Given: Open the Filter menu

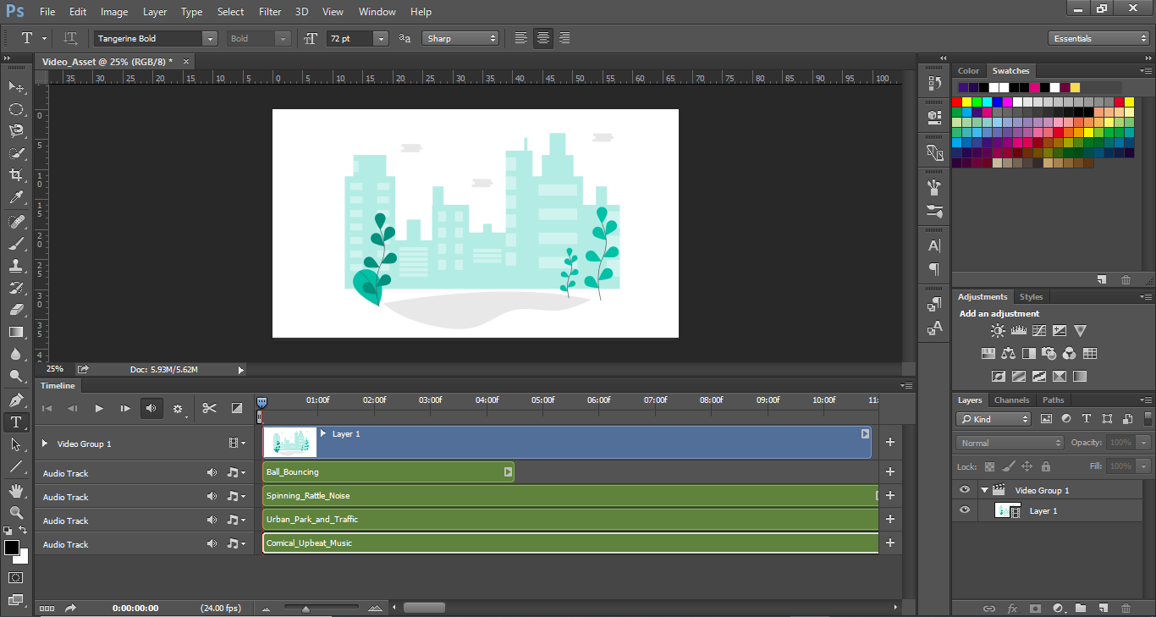Looking at the screenshot, I should tap(270, 12).
